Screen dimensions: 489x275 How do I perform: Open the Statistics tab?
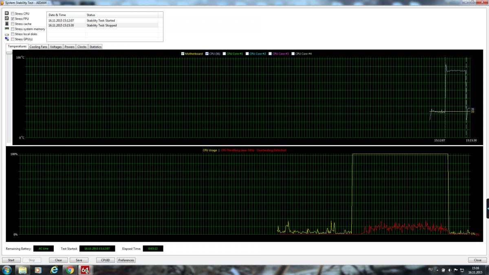click(x=95, y=47)
